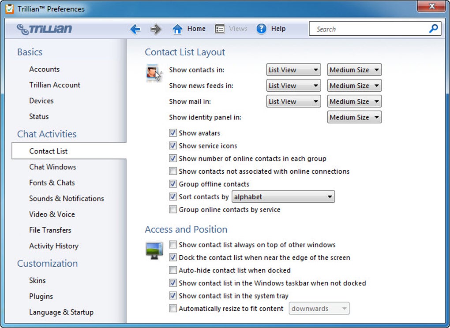This screenshot has width=450, height=328.
Task: Click the Customization section heading
Action: coord(47,264)
